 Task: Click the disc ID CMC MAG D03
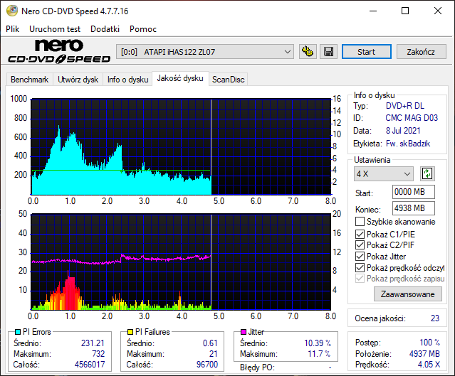click(412, 118)
